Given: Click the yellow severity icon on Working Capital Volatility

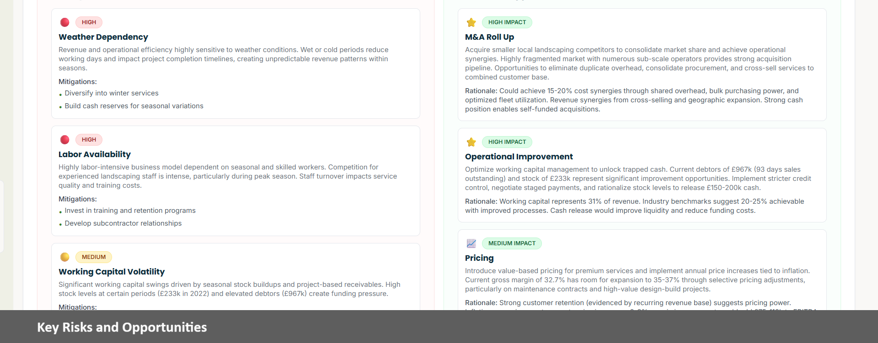Looking at the screenshot, I should click(64, 257).
